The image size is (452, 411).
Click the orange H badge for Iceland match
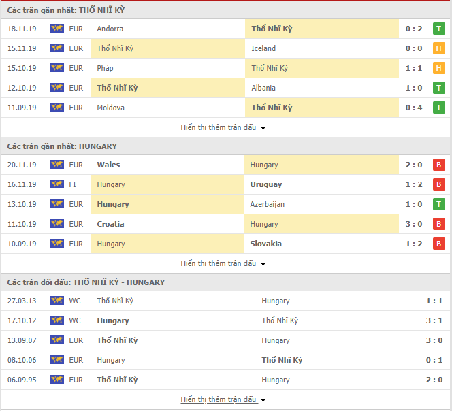[x=439, y=48]
